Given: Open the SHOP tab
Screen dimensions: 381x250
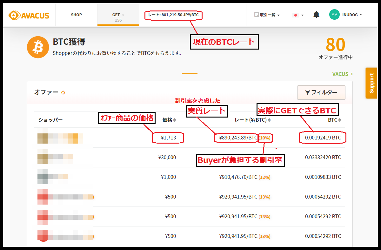Looking at the screenshot, I should point(76,15).
